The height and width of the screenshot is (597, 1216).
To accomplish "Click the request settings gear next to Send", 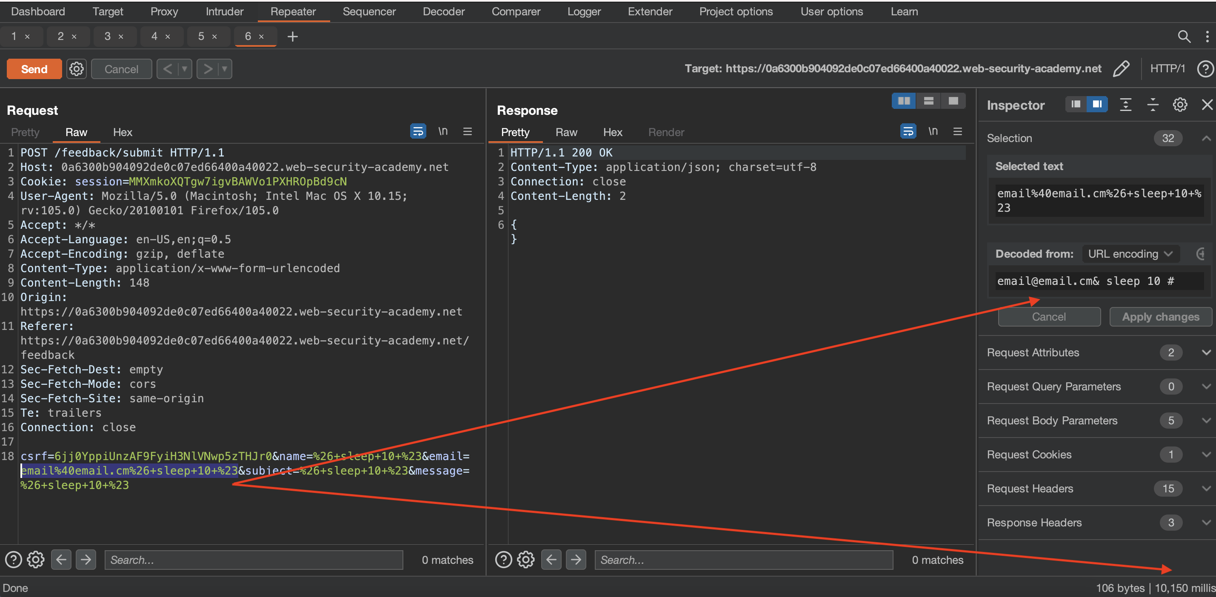I will coord(76,69).
